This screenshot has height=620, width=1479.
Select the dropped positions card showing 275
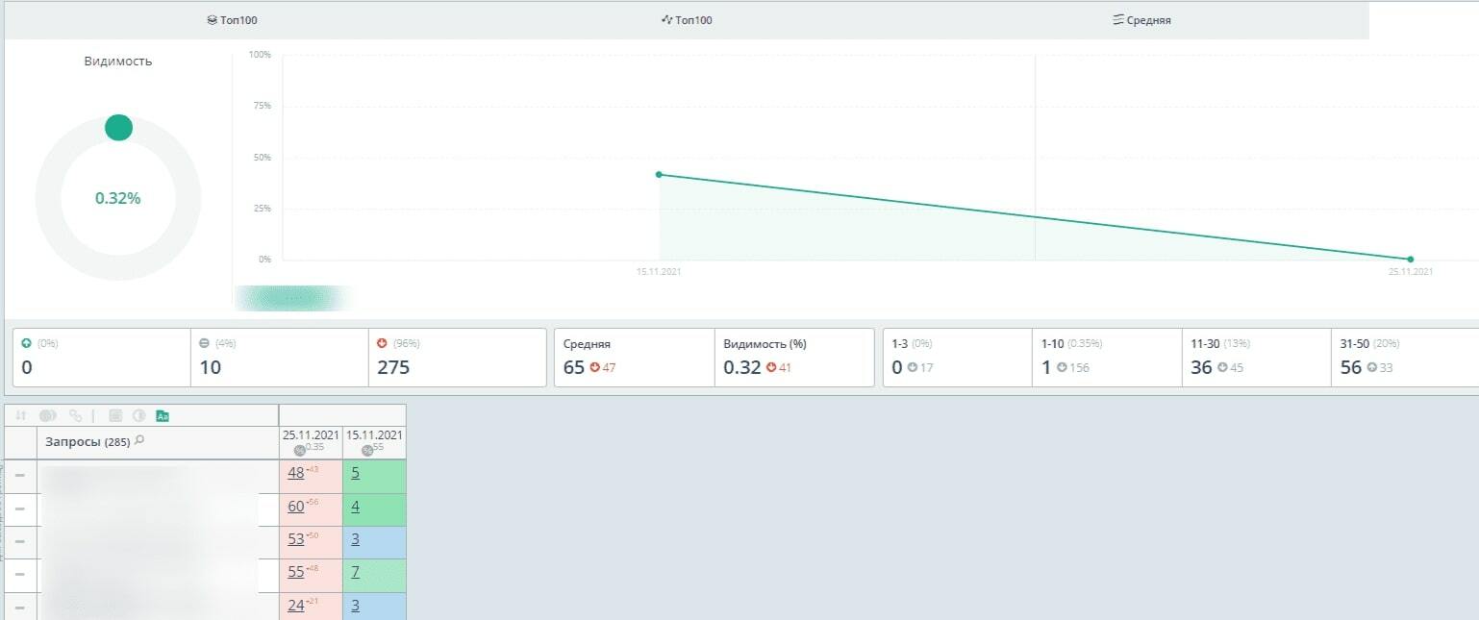pyautogui.click(x=458, y=358)
